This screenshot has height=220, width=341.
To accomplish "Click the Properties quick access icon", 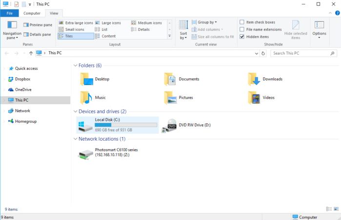I will (17, 4).
